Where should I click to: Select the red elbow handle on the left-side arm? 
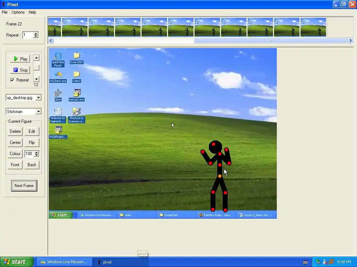tap(210, 163)
